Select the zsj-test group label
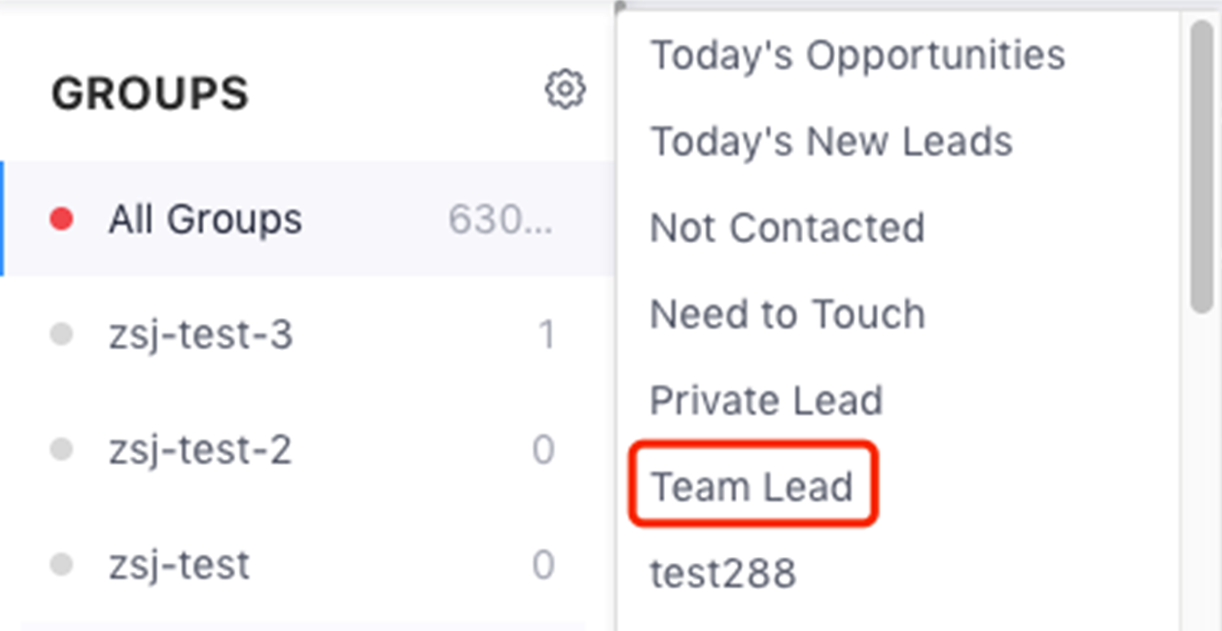The image size is (1222, 631). (179, 564)
